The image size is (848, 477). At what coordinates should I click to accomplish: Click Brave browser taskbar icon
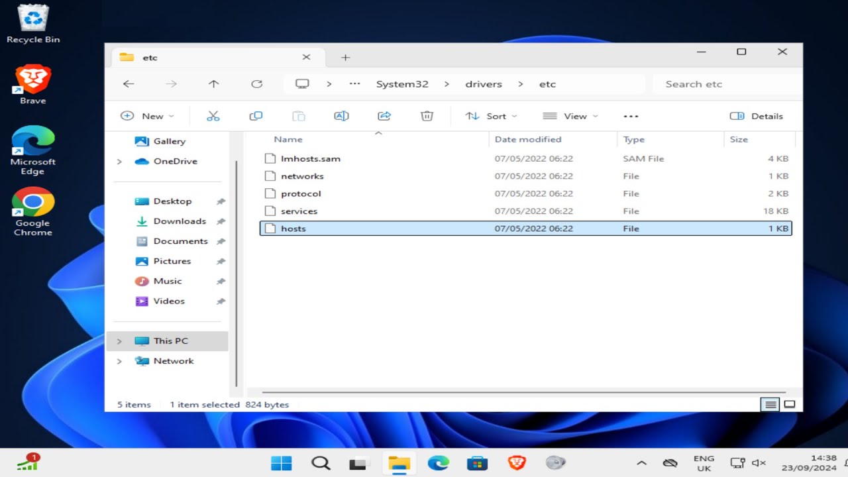coord(516,463)
